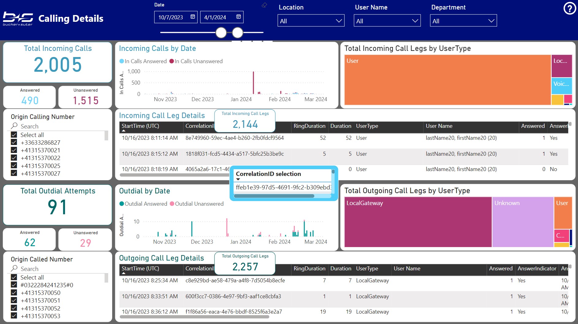Image resolution: width=578 pixels, height=324 pixels.
Task: Open the end date calendar picker icon
Action: point(239,17)
